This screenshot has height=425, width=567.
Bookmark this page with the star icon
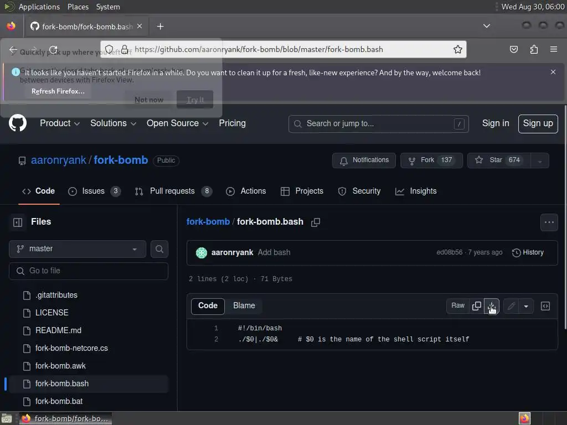click(x=458, y=49)
